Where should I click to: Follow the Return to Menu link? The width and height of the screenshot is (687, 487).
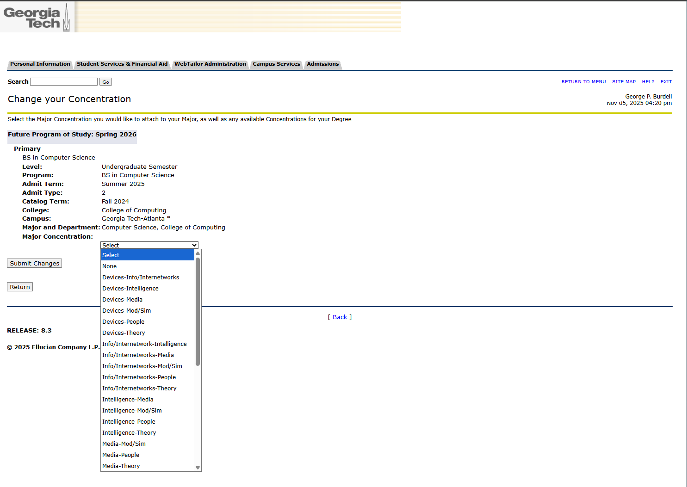pyautogui.click(x=583, y=82)
